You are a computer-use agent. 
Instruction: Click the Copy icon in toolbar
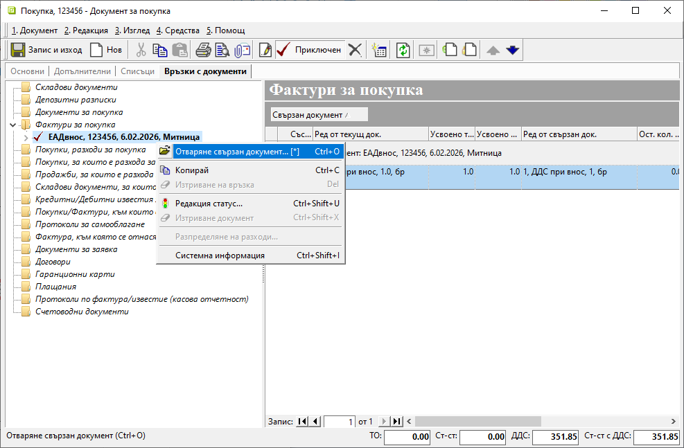[x=160, y=50]
